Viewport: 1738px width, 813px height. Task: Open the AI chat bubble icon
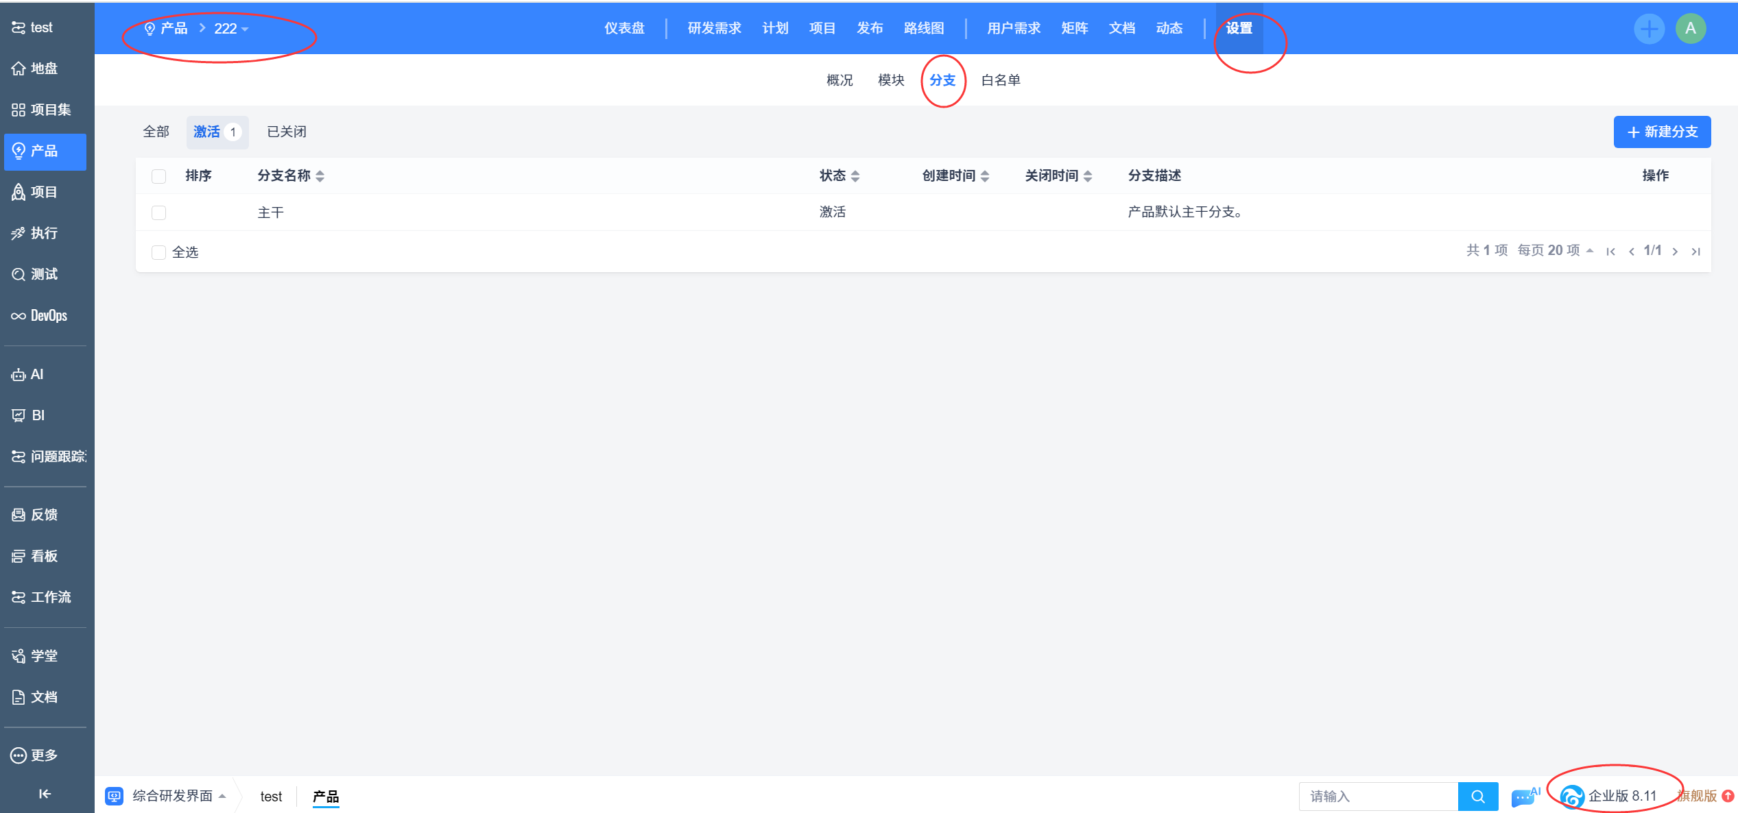1524,797
